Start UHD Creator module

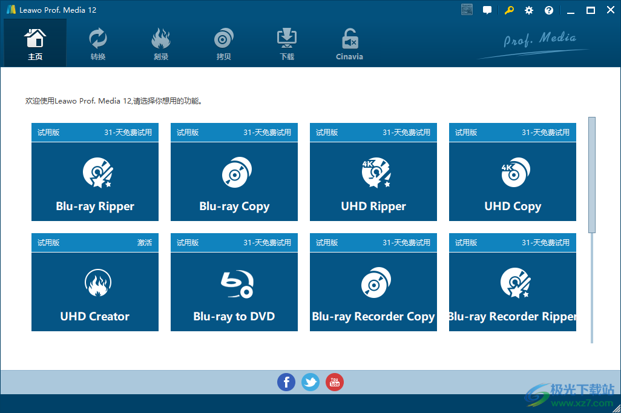pos(95,292)
